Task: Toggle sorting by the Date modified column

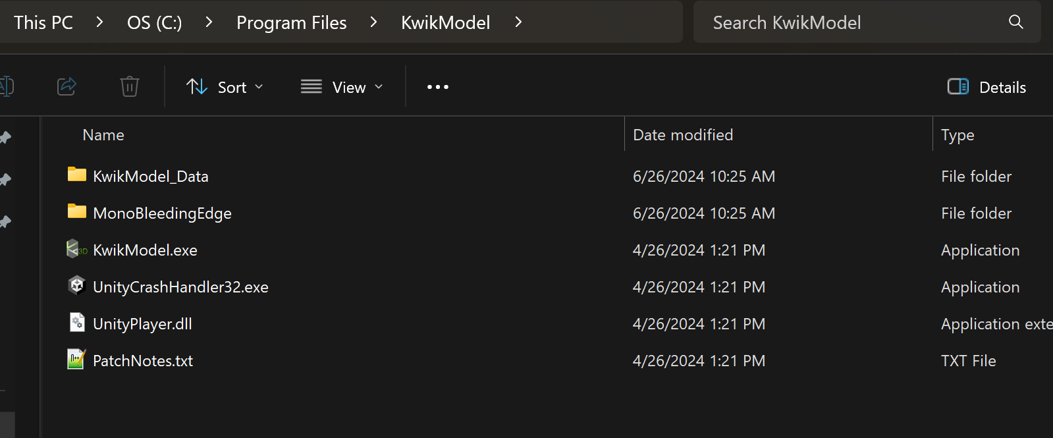Action: [683, 134]
